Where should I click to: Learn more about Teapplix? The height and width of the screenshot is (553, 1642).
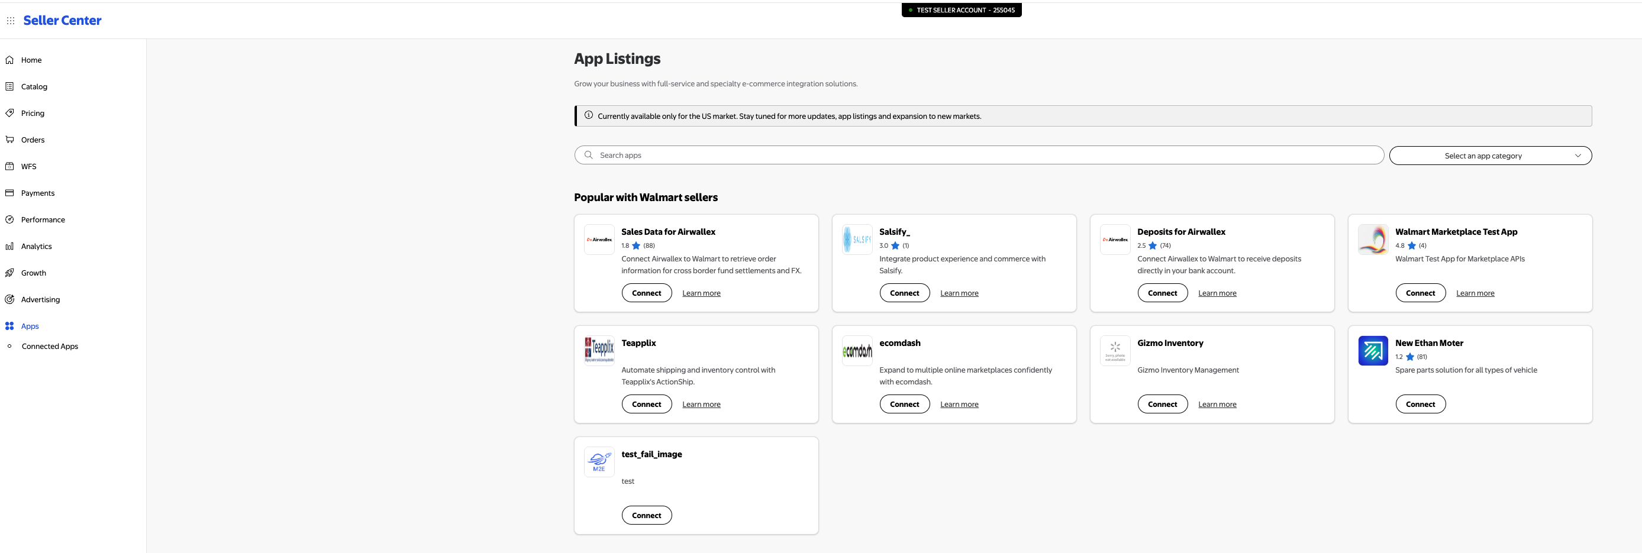[x=701, y=404]
